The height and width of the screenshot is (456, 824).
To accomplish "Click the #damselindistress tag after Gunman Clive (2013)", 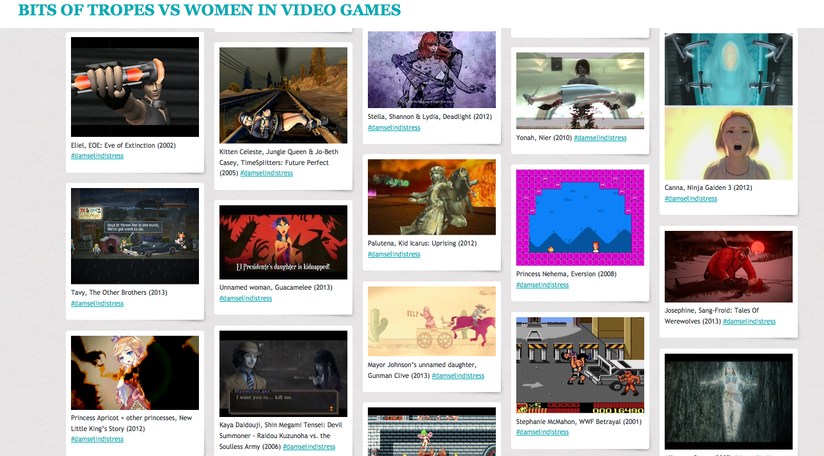I will 458,376.
